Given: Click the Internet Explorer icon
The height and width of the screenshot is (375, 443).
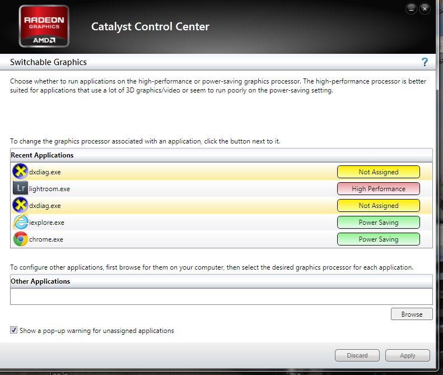Looking at the screenshot, I should 21,222.
